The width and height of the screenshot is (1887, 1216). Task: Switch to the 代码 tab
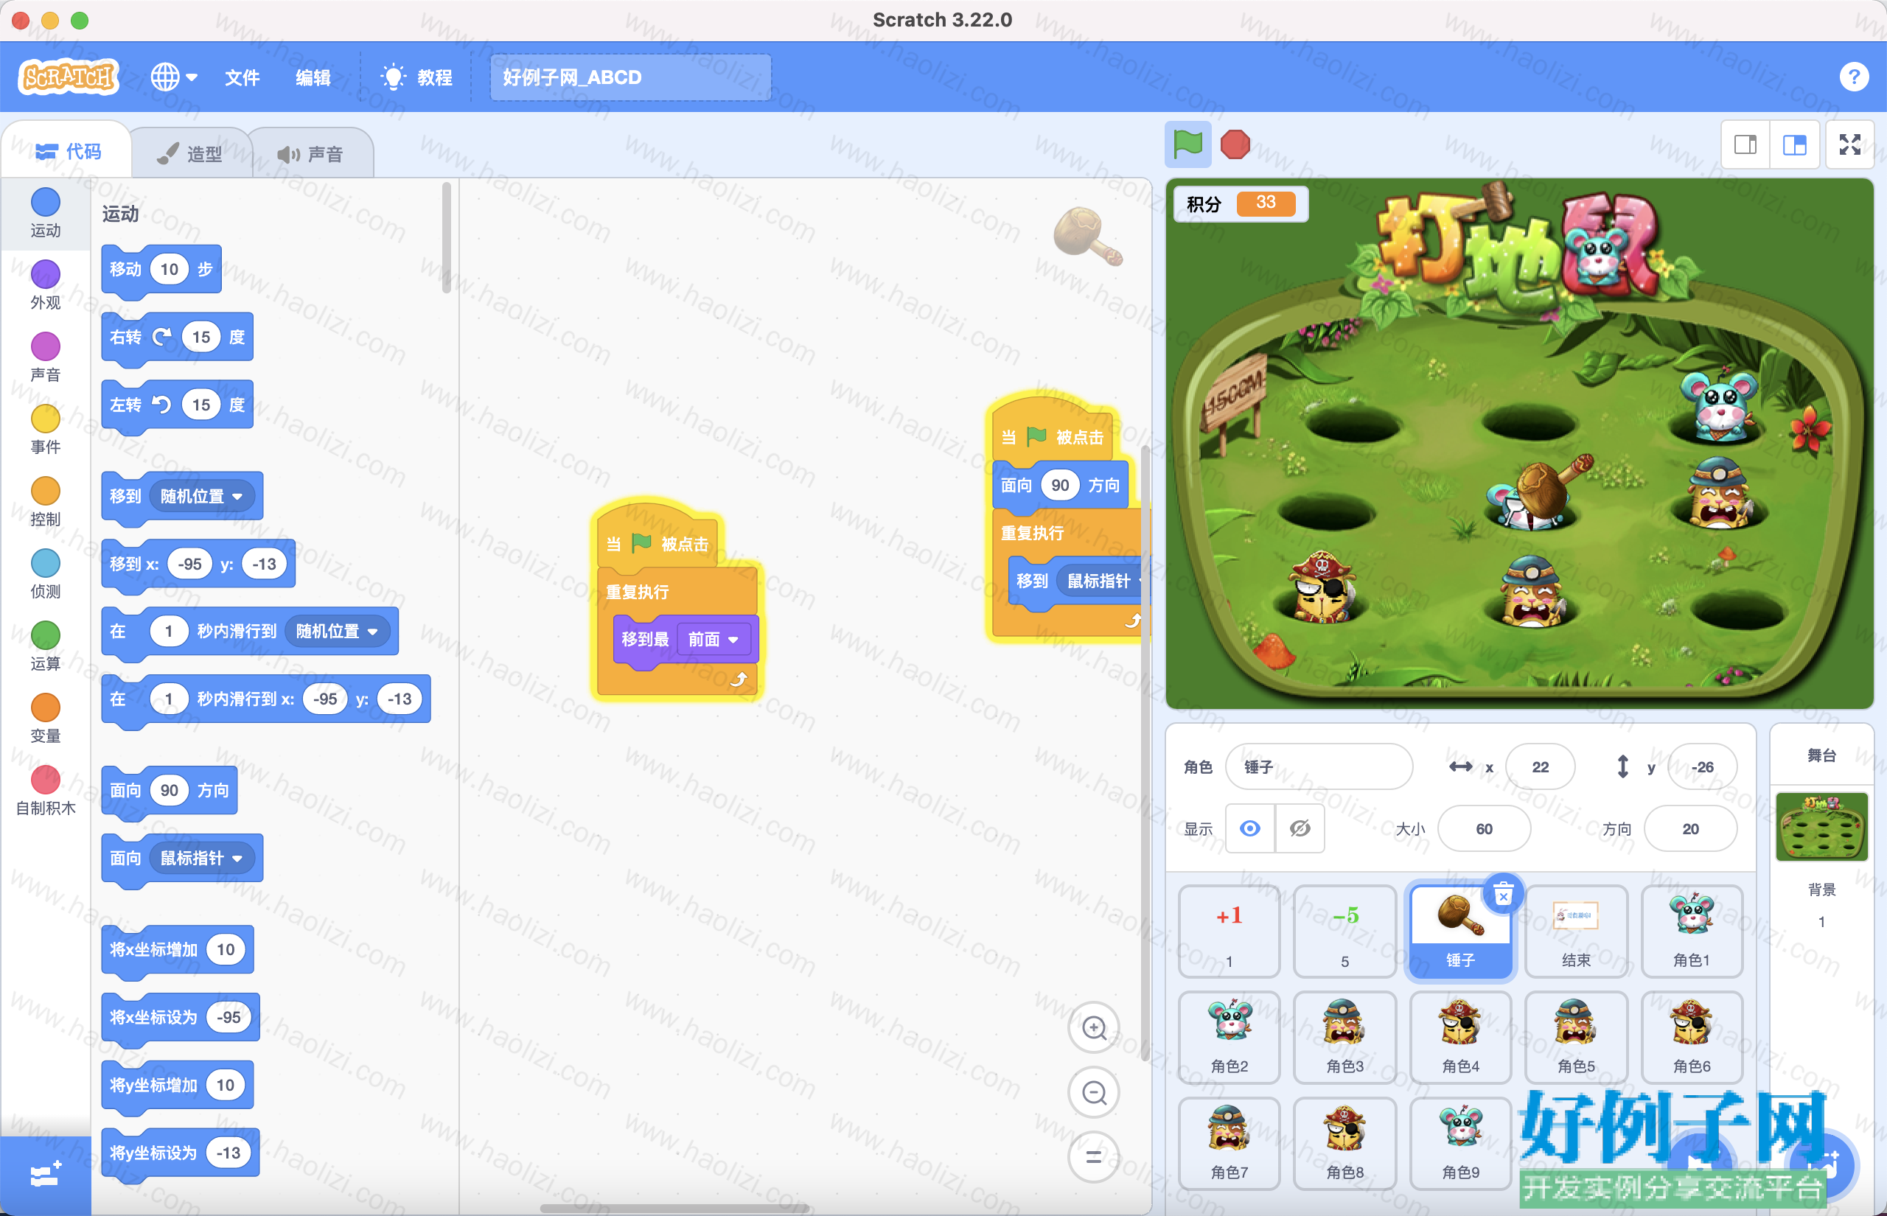tap(68, 151)
